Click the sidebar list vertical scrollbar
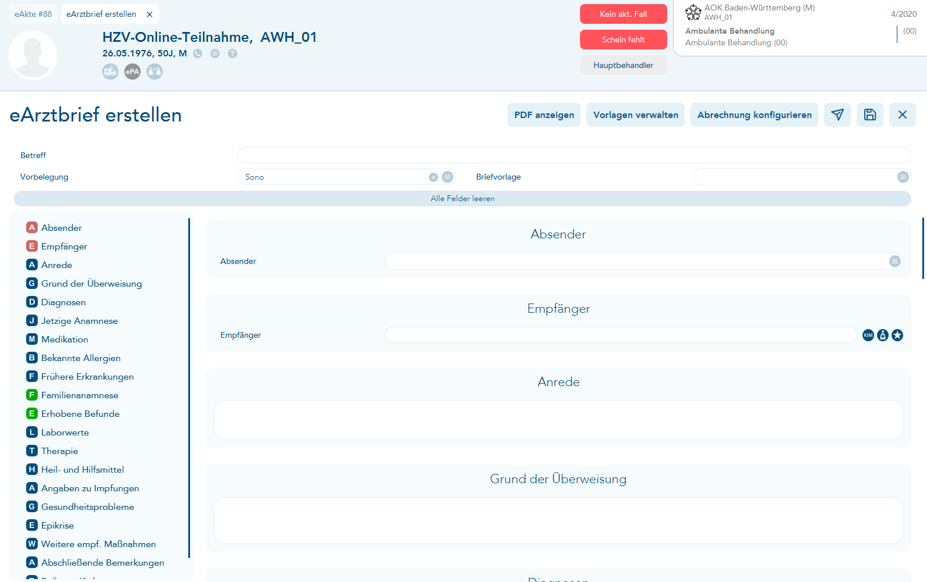Viewport: 927px width, 582px height. pyautogui.click(x=189, y=388)
